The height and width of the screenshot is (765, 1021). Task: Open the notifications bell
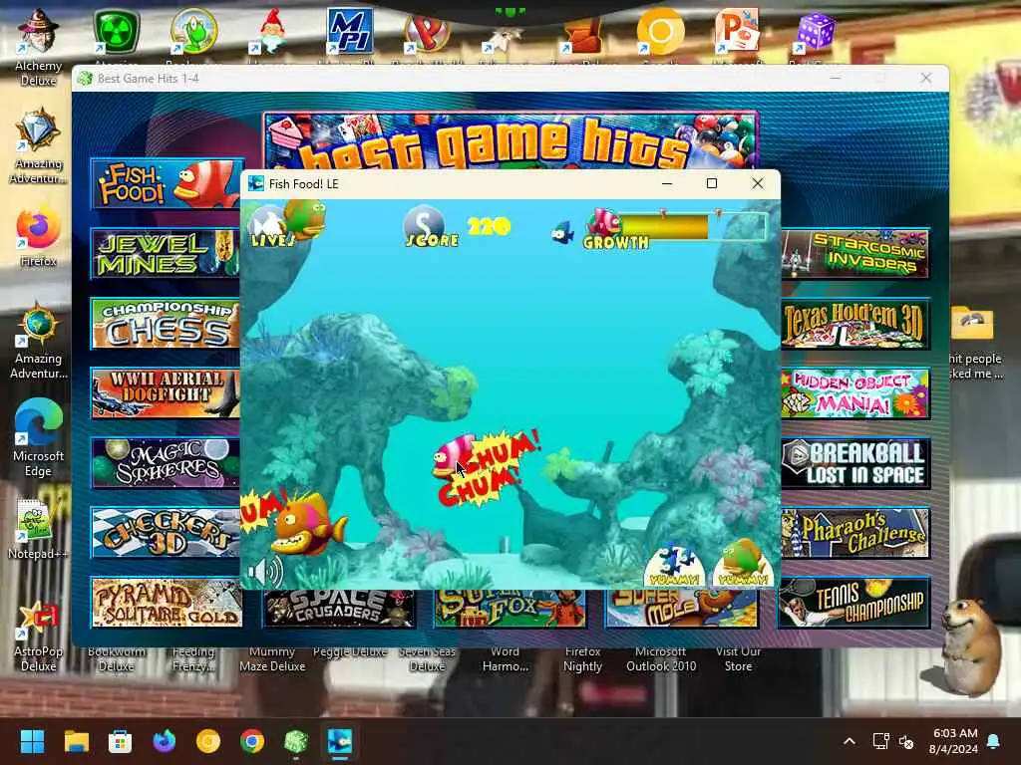[x=994, y=741]
